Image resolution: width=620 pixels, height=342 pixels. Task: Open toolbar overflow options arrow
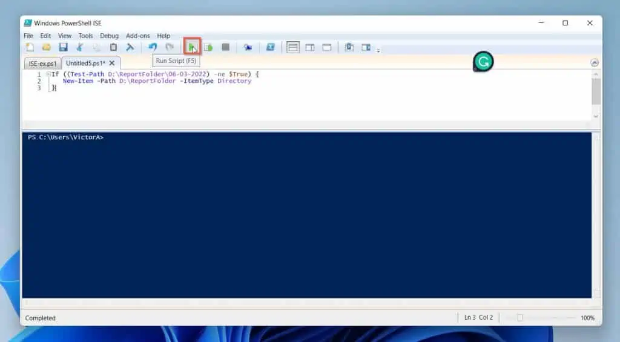click(378, 51)
